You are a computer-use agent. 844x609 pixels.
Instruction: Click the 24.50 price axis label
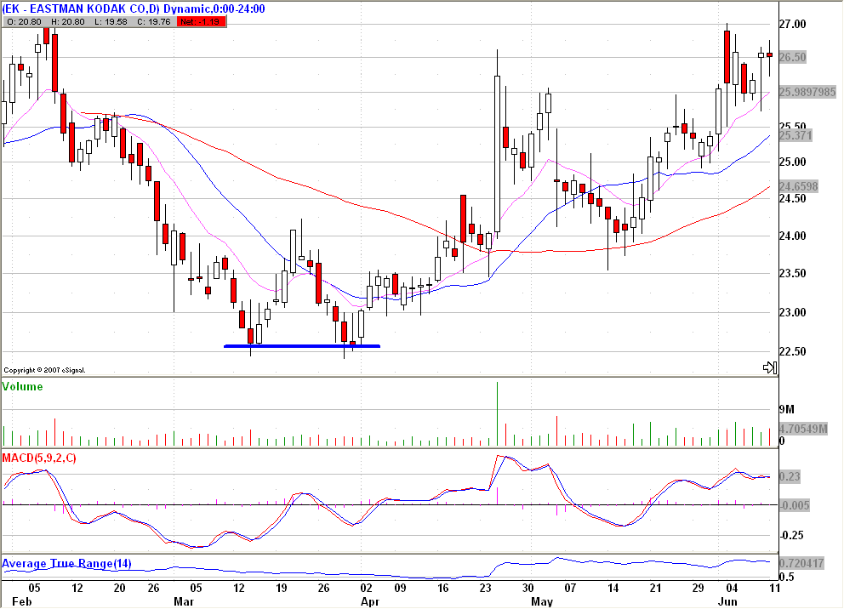tap(792, 198)
